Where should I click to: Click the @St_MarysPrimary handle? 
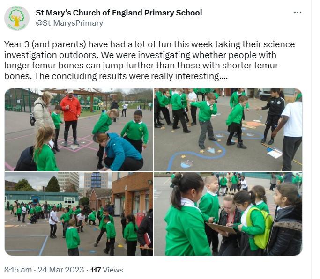(x=69, y=23)
